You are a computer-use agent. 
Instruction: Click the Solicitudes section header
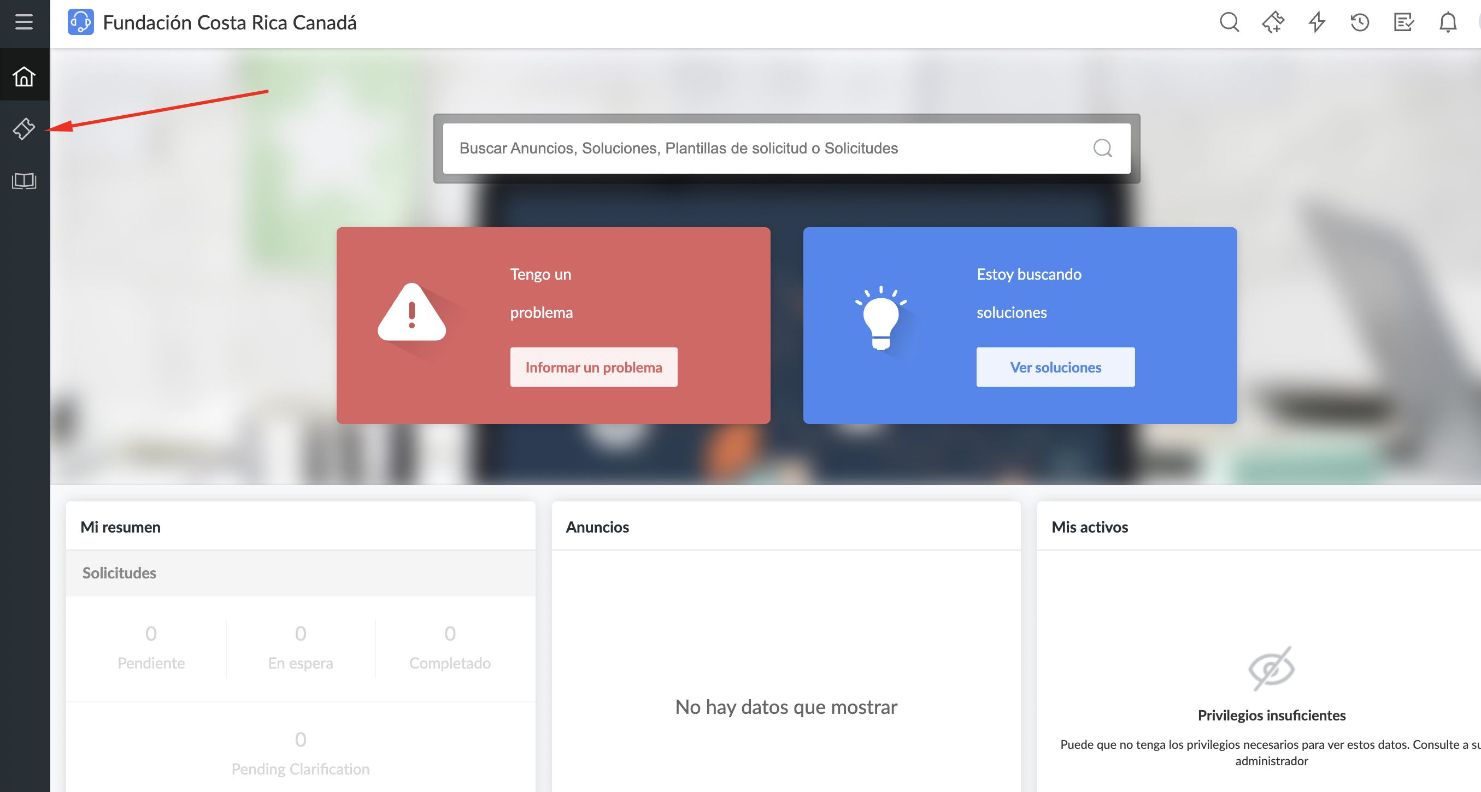coord(119,572)
